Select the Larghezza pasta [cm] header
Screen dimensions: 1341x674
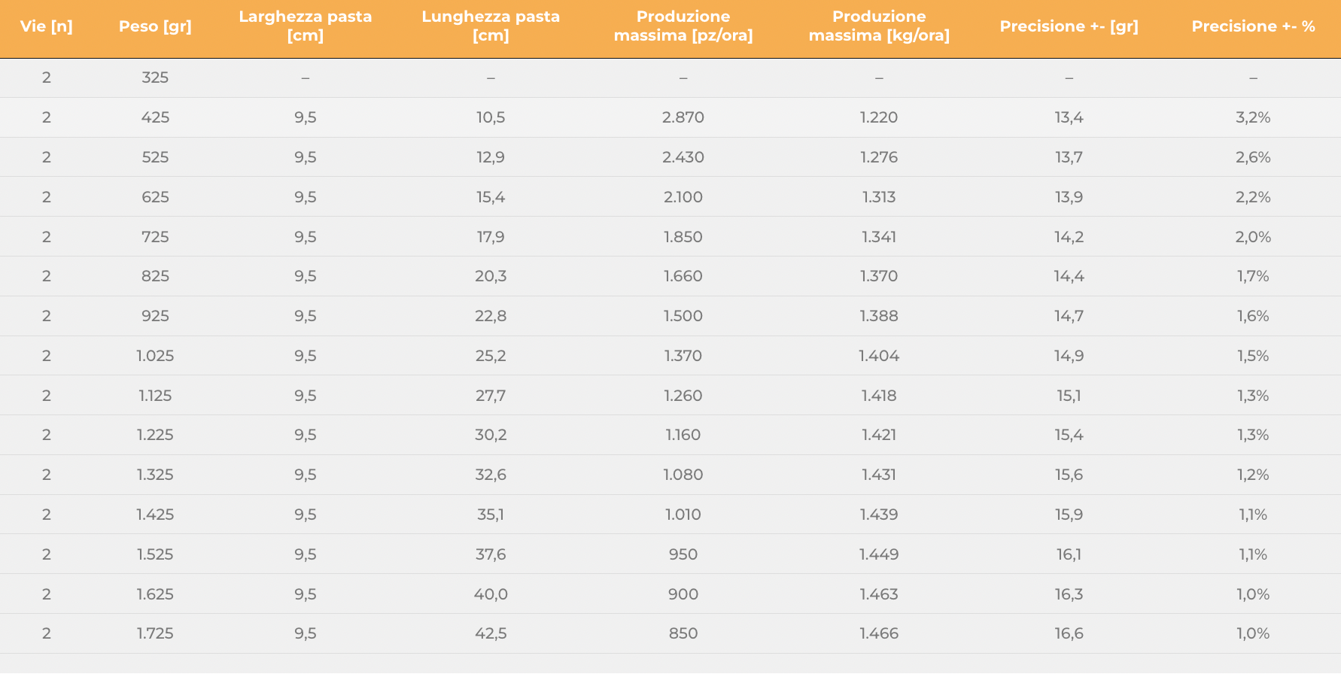[x=306, y=26]
